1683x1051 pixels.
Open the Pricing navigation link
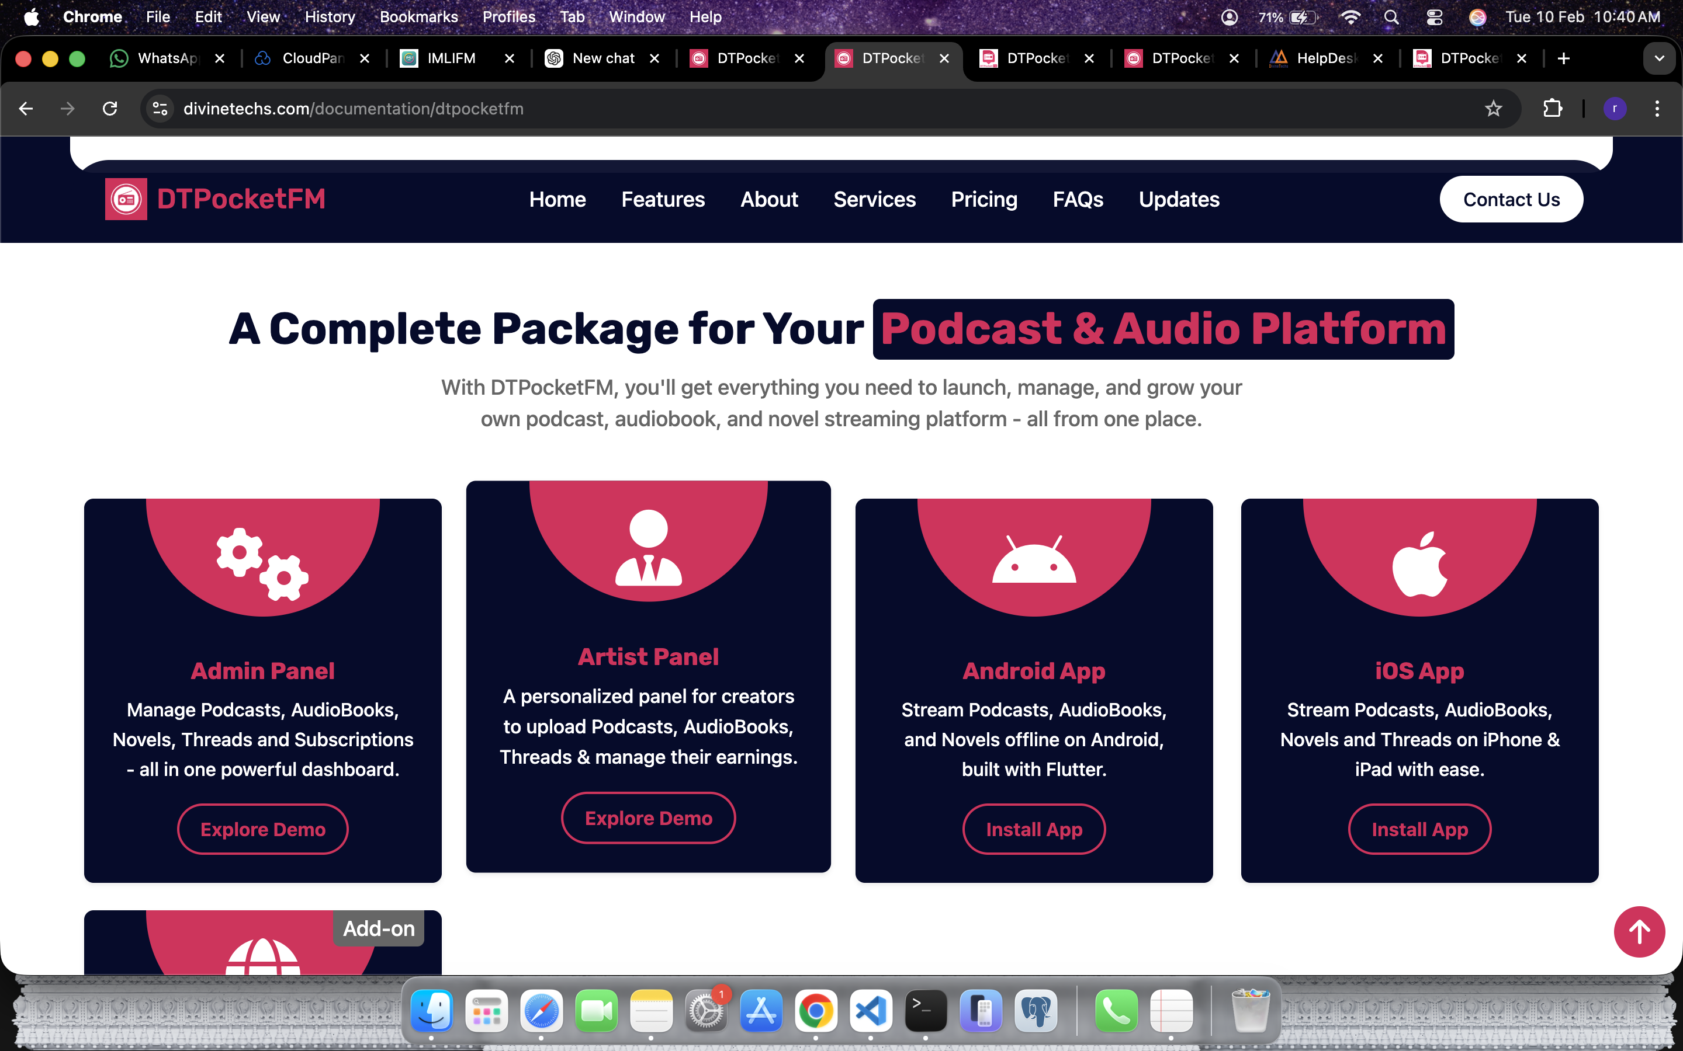(x=984, y=200)
